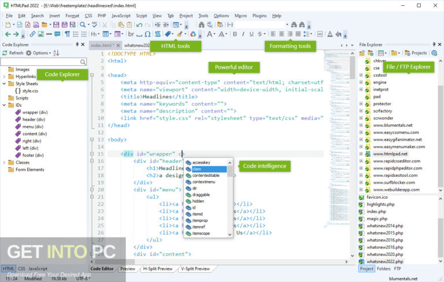The image size is (444, 282).
Task: Click the style sheet S icon
Action: point(158,34)
